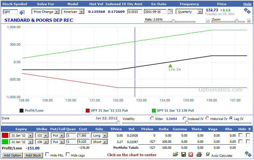Click the green color swatch for 136 Put leg
The image size is (254, 160).
point(5,142)
